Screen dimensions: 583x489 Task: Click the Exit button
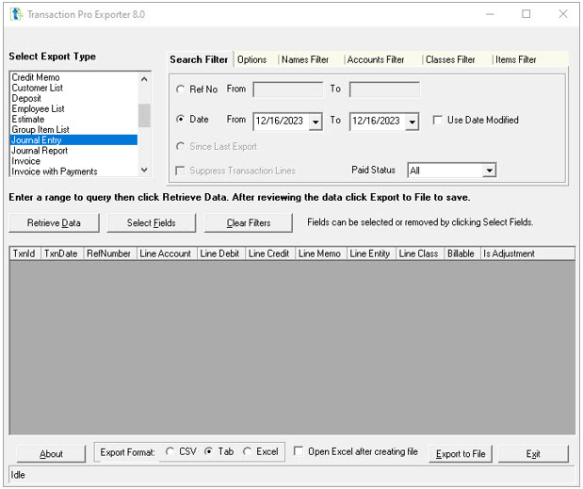tap(533, 454)
